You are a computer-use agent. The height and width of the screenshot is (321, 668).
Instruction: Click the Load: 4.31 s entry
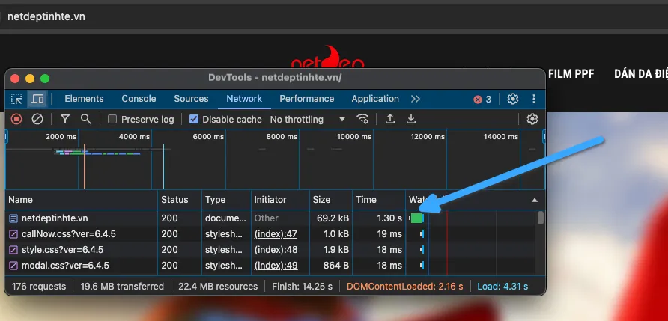tap(502, 287)
